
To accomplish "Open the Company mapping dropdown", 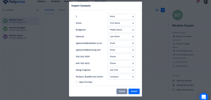I will coord(121,77).
